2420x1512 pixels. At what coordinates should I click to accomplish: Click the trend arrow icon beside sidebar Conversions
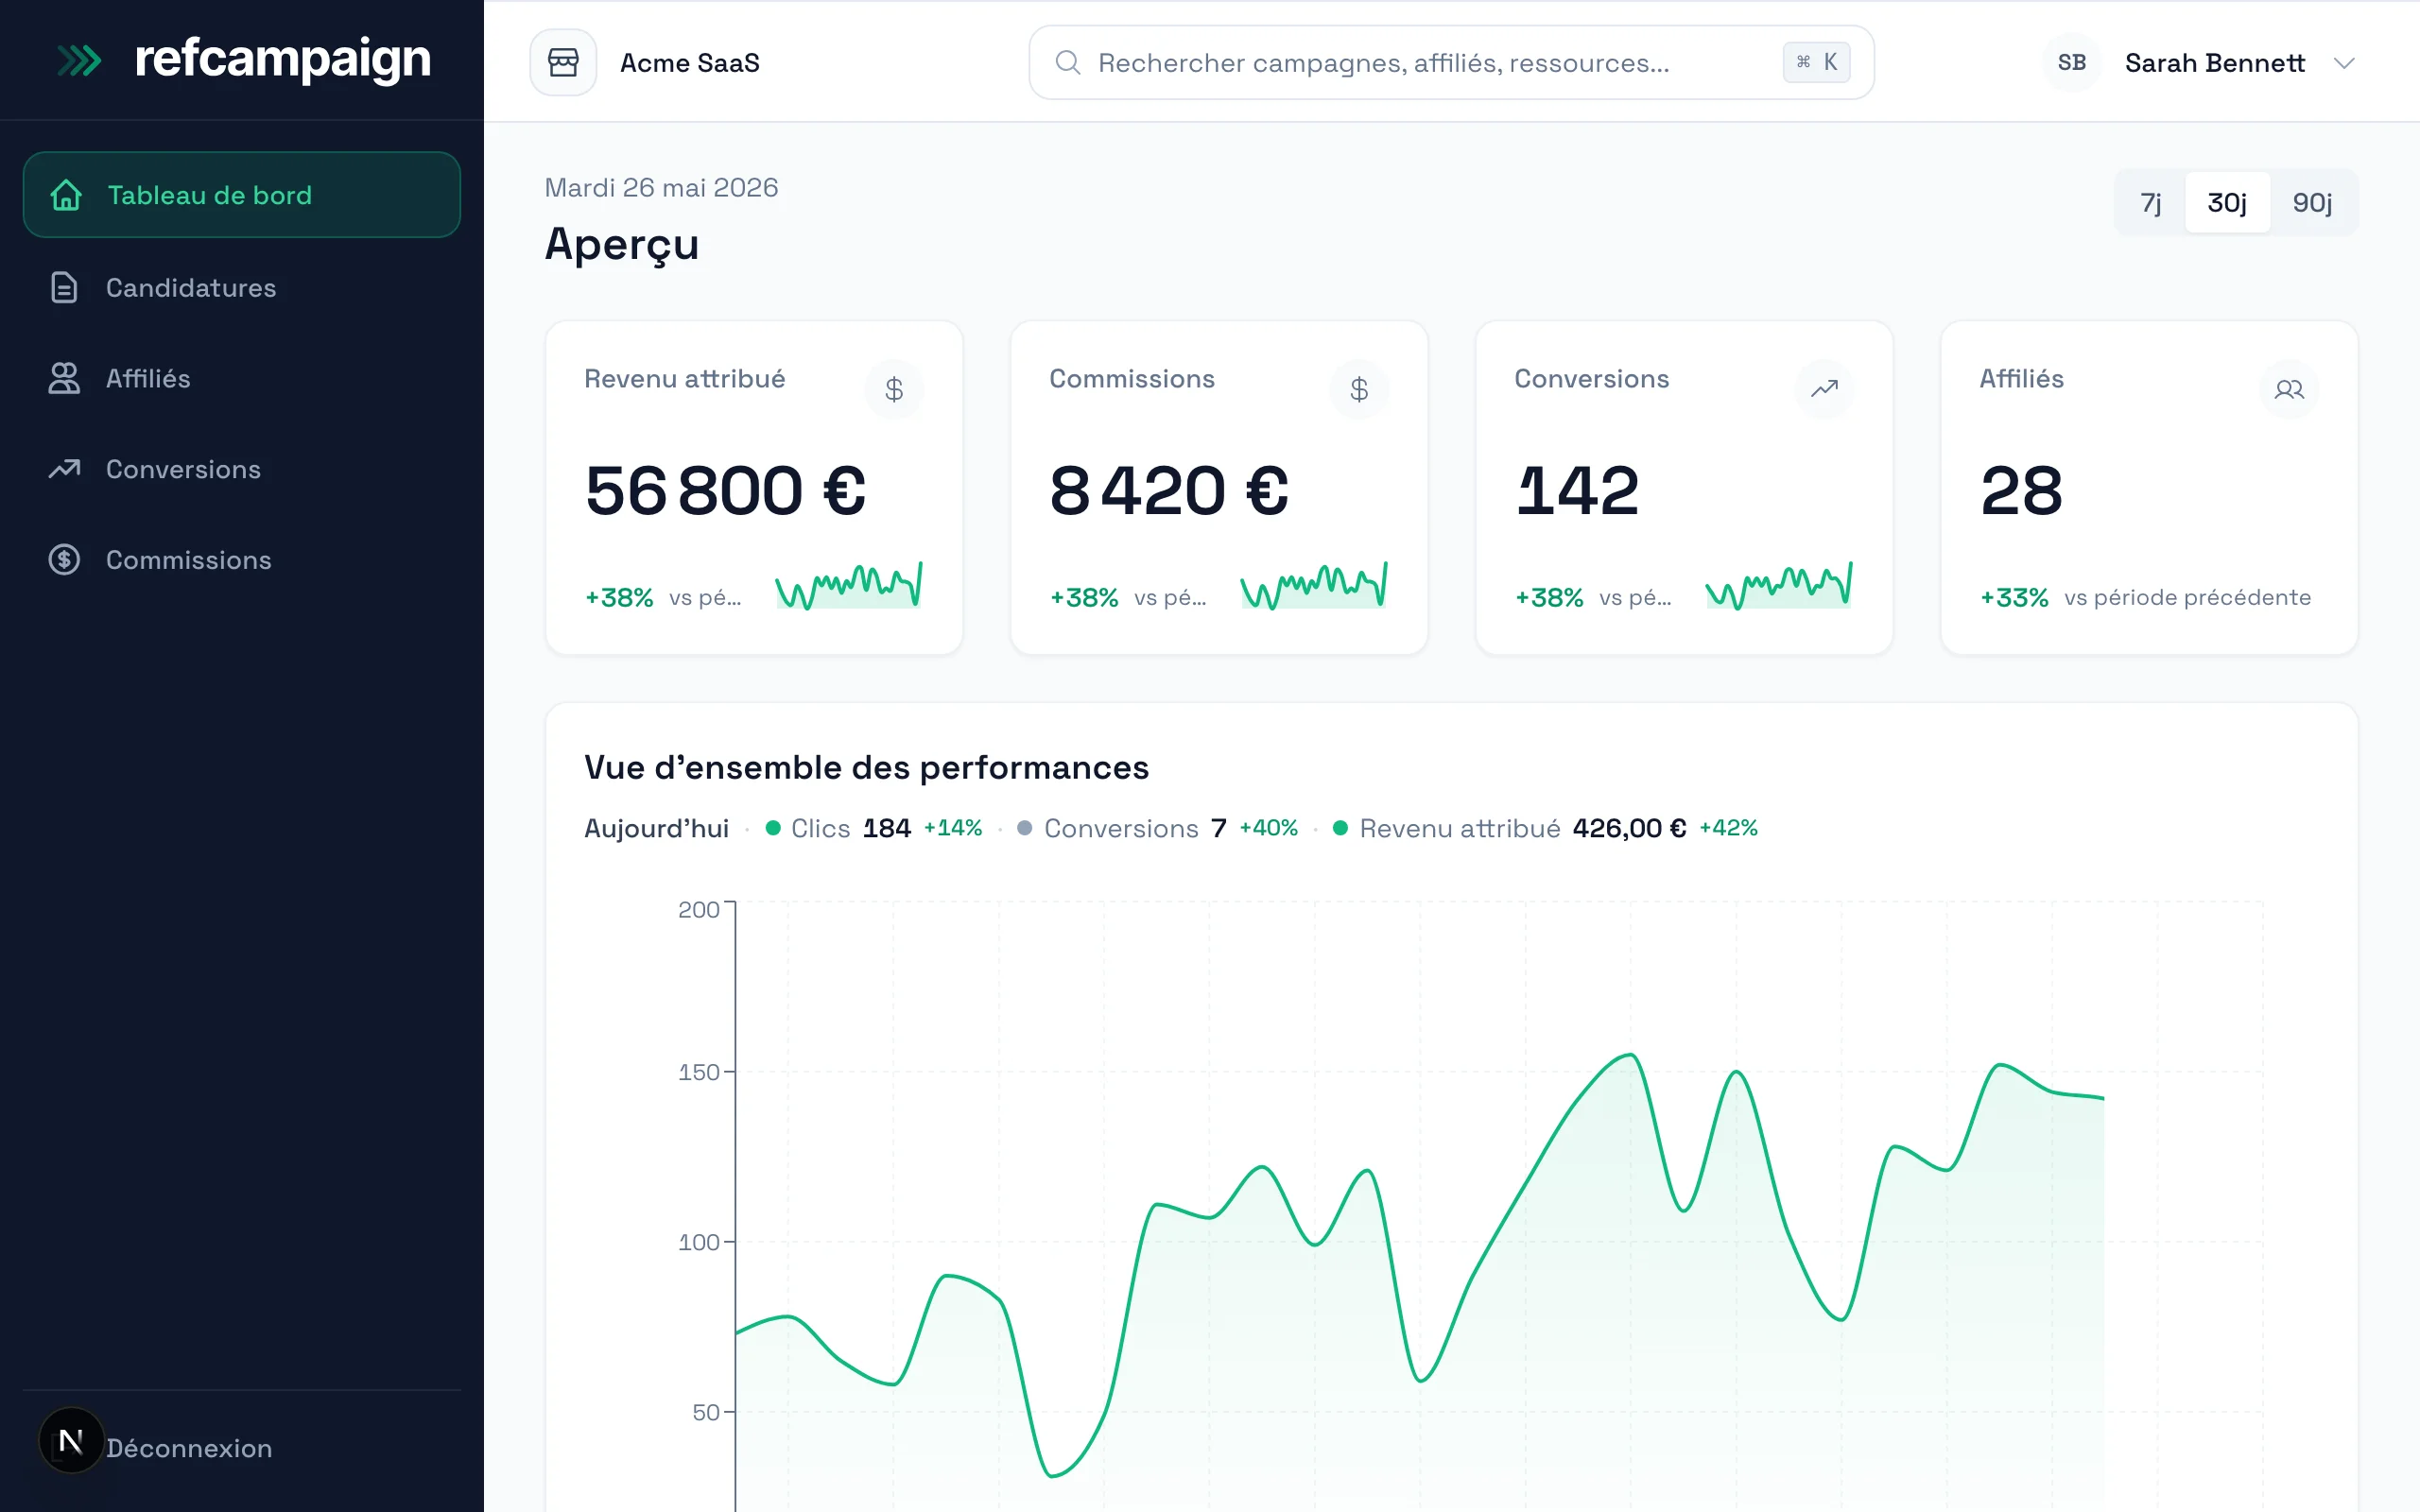pyautogui.click(x=64, y=468)
